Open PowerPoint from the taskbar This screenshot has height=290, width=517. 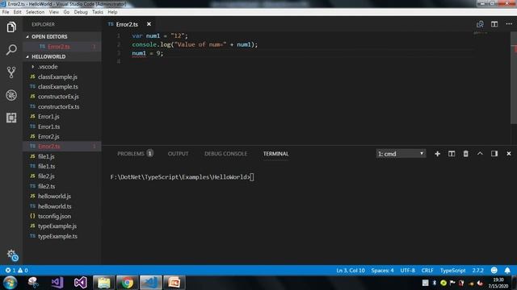pos(174,283)
